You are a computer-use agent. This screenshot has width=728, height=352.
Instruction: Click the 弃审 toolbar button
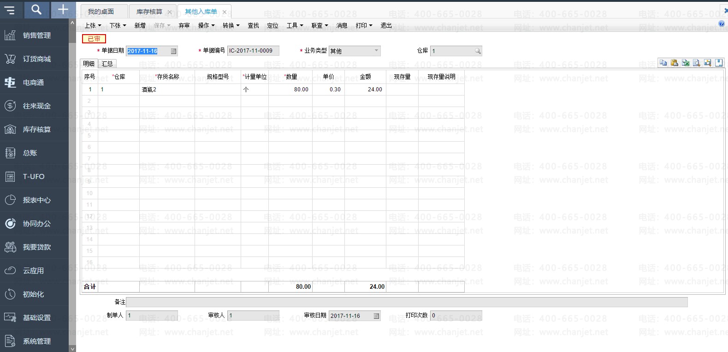coord(184,25)
